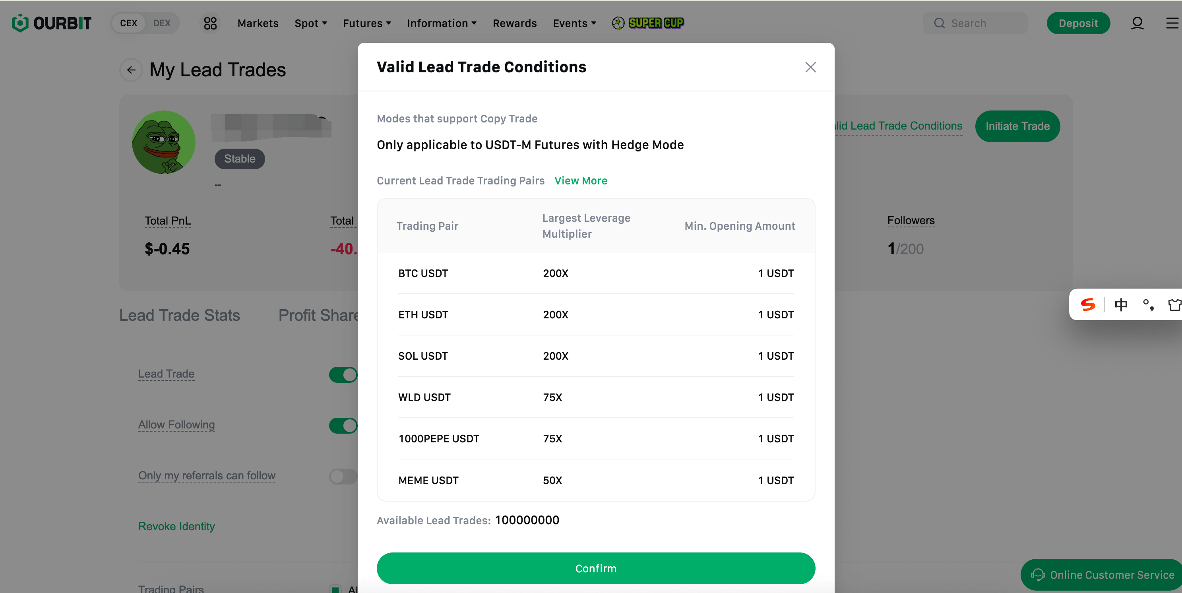Toggle the Lead Trade switch

(x=343, y=374)
